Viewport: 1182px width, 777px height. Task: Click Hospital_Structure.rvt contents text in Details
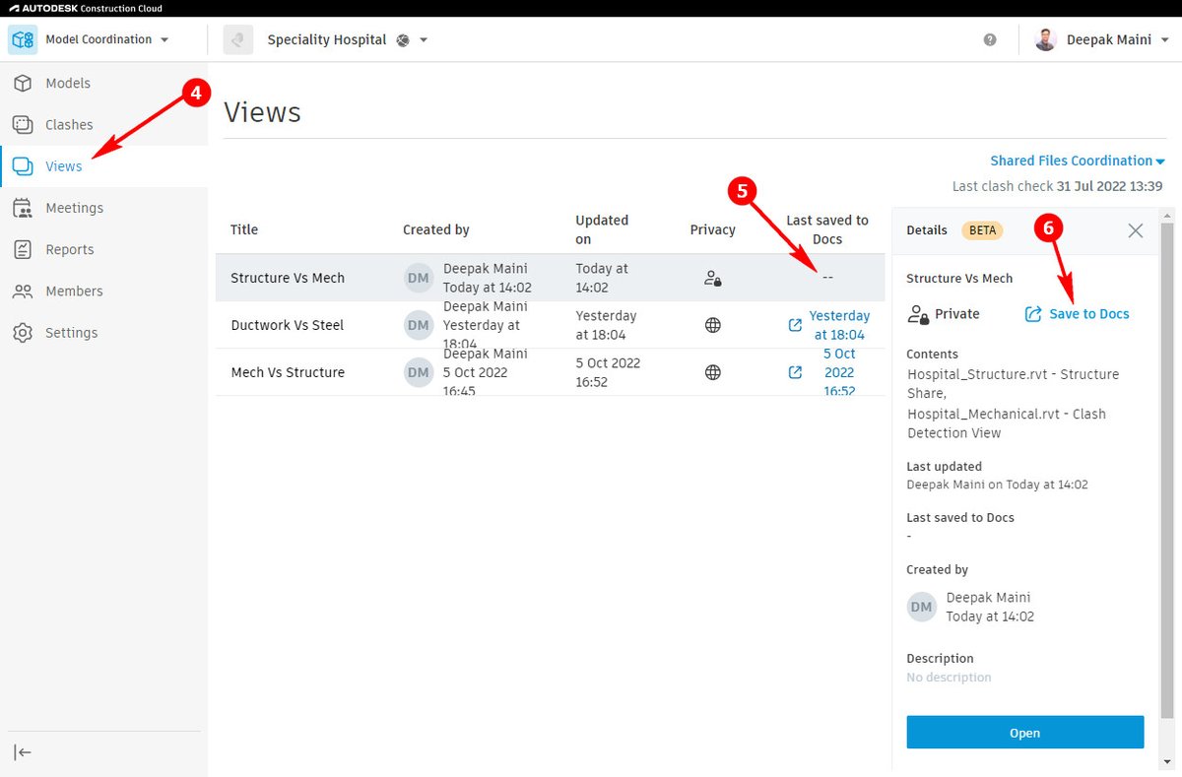pyautogui.click(x=1013, y=384)
